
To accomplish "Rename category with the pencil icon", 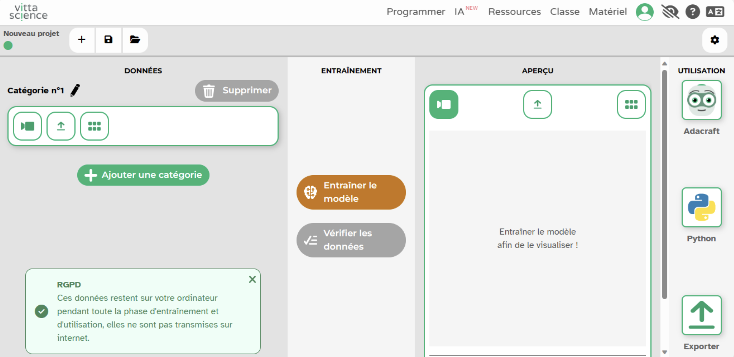I will coord(75,90).
